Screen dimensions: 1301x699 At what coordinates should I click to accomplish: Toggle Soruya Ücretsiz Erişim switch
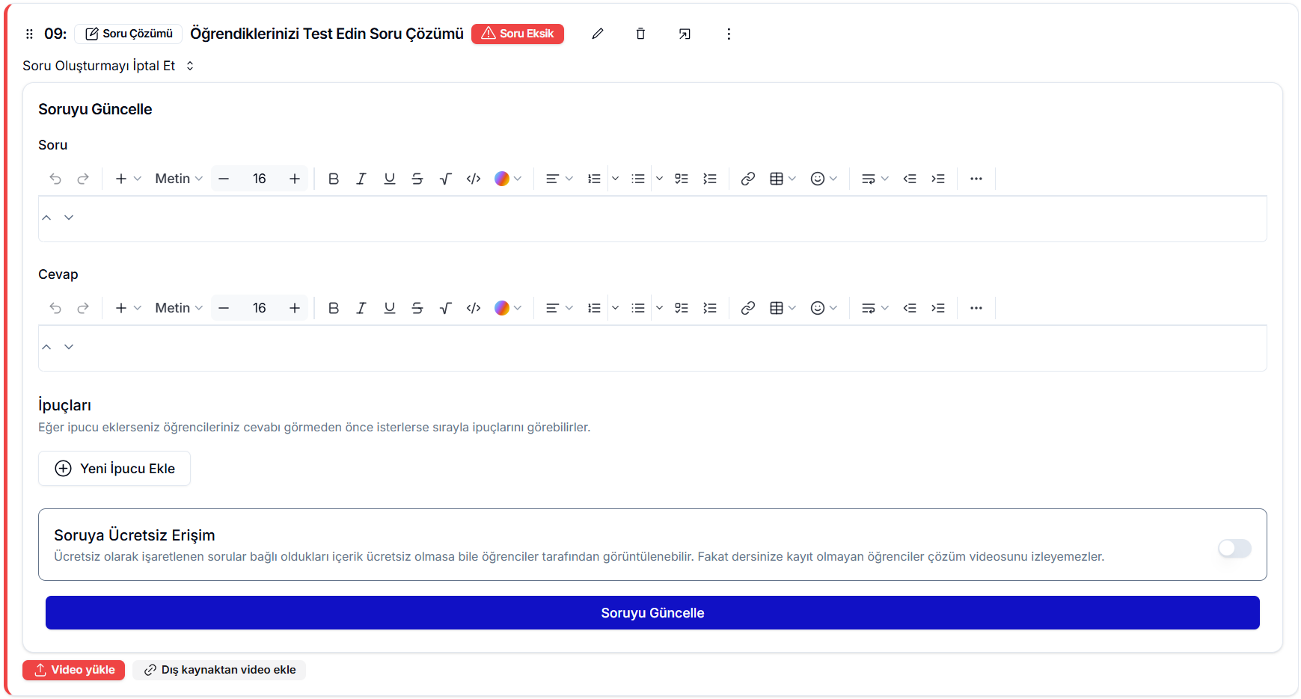point(1234,549)
